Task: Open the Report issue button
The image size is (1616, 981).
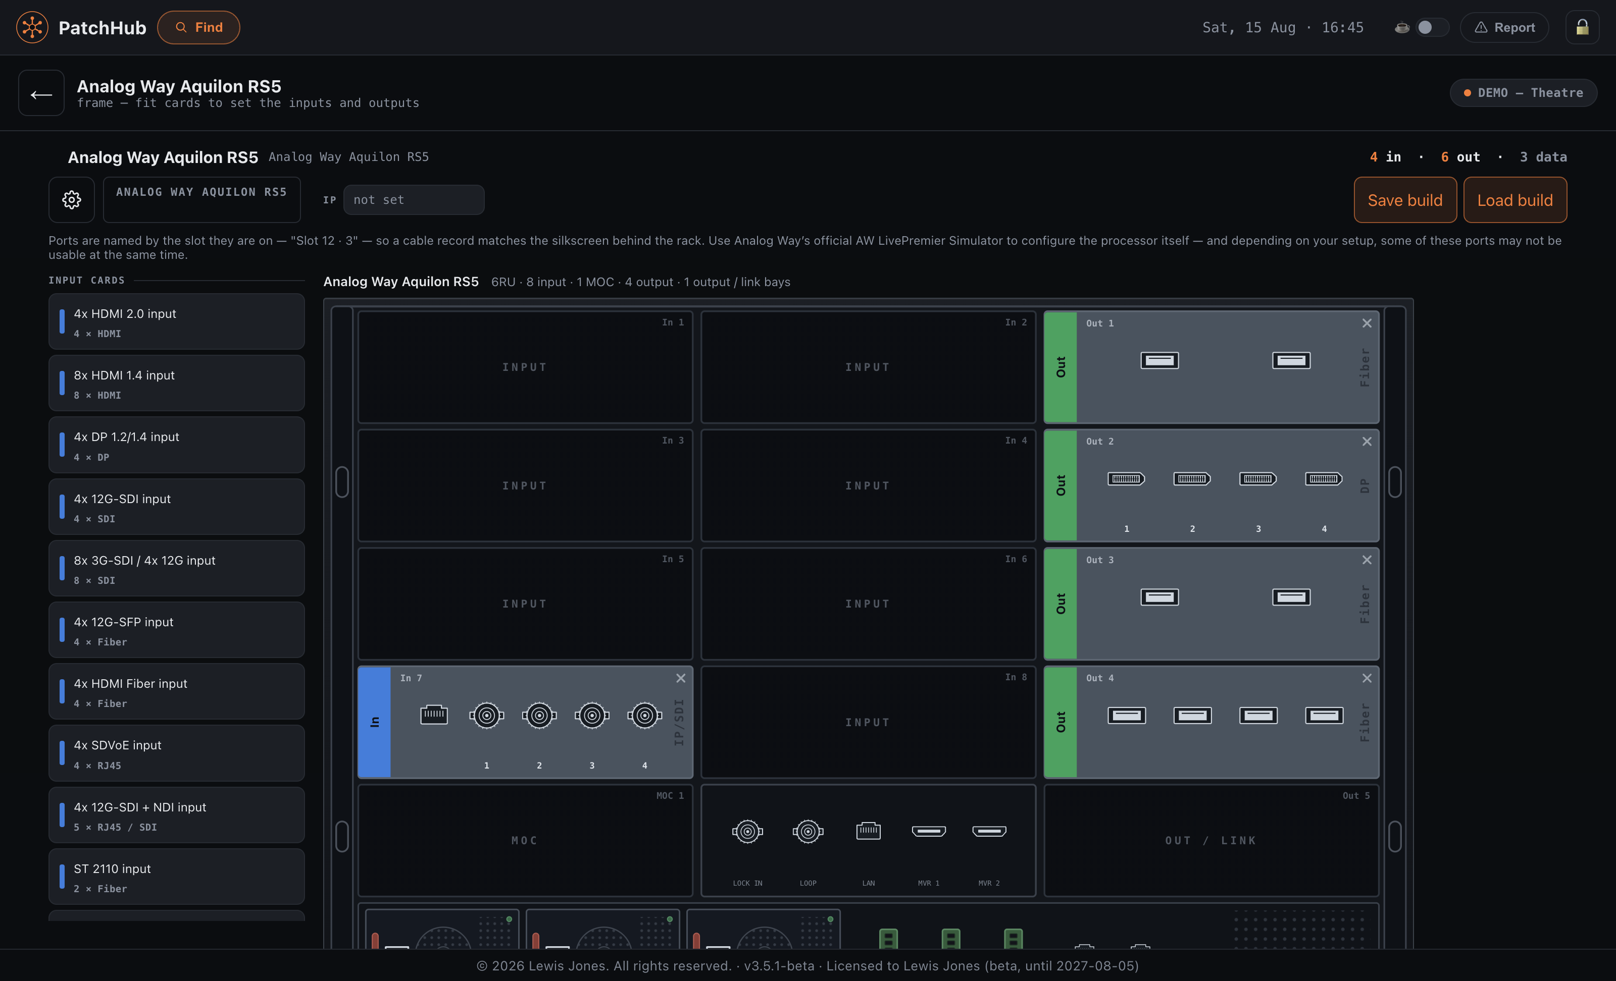Action: click(x=1504, y=28)
